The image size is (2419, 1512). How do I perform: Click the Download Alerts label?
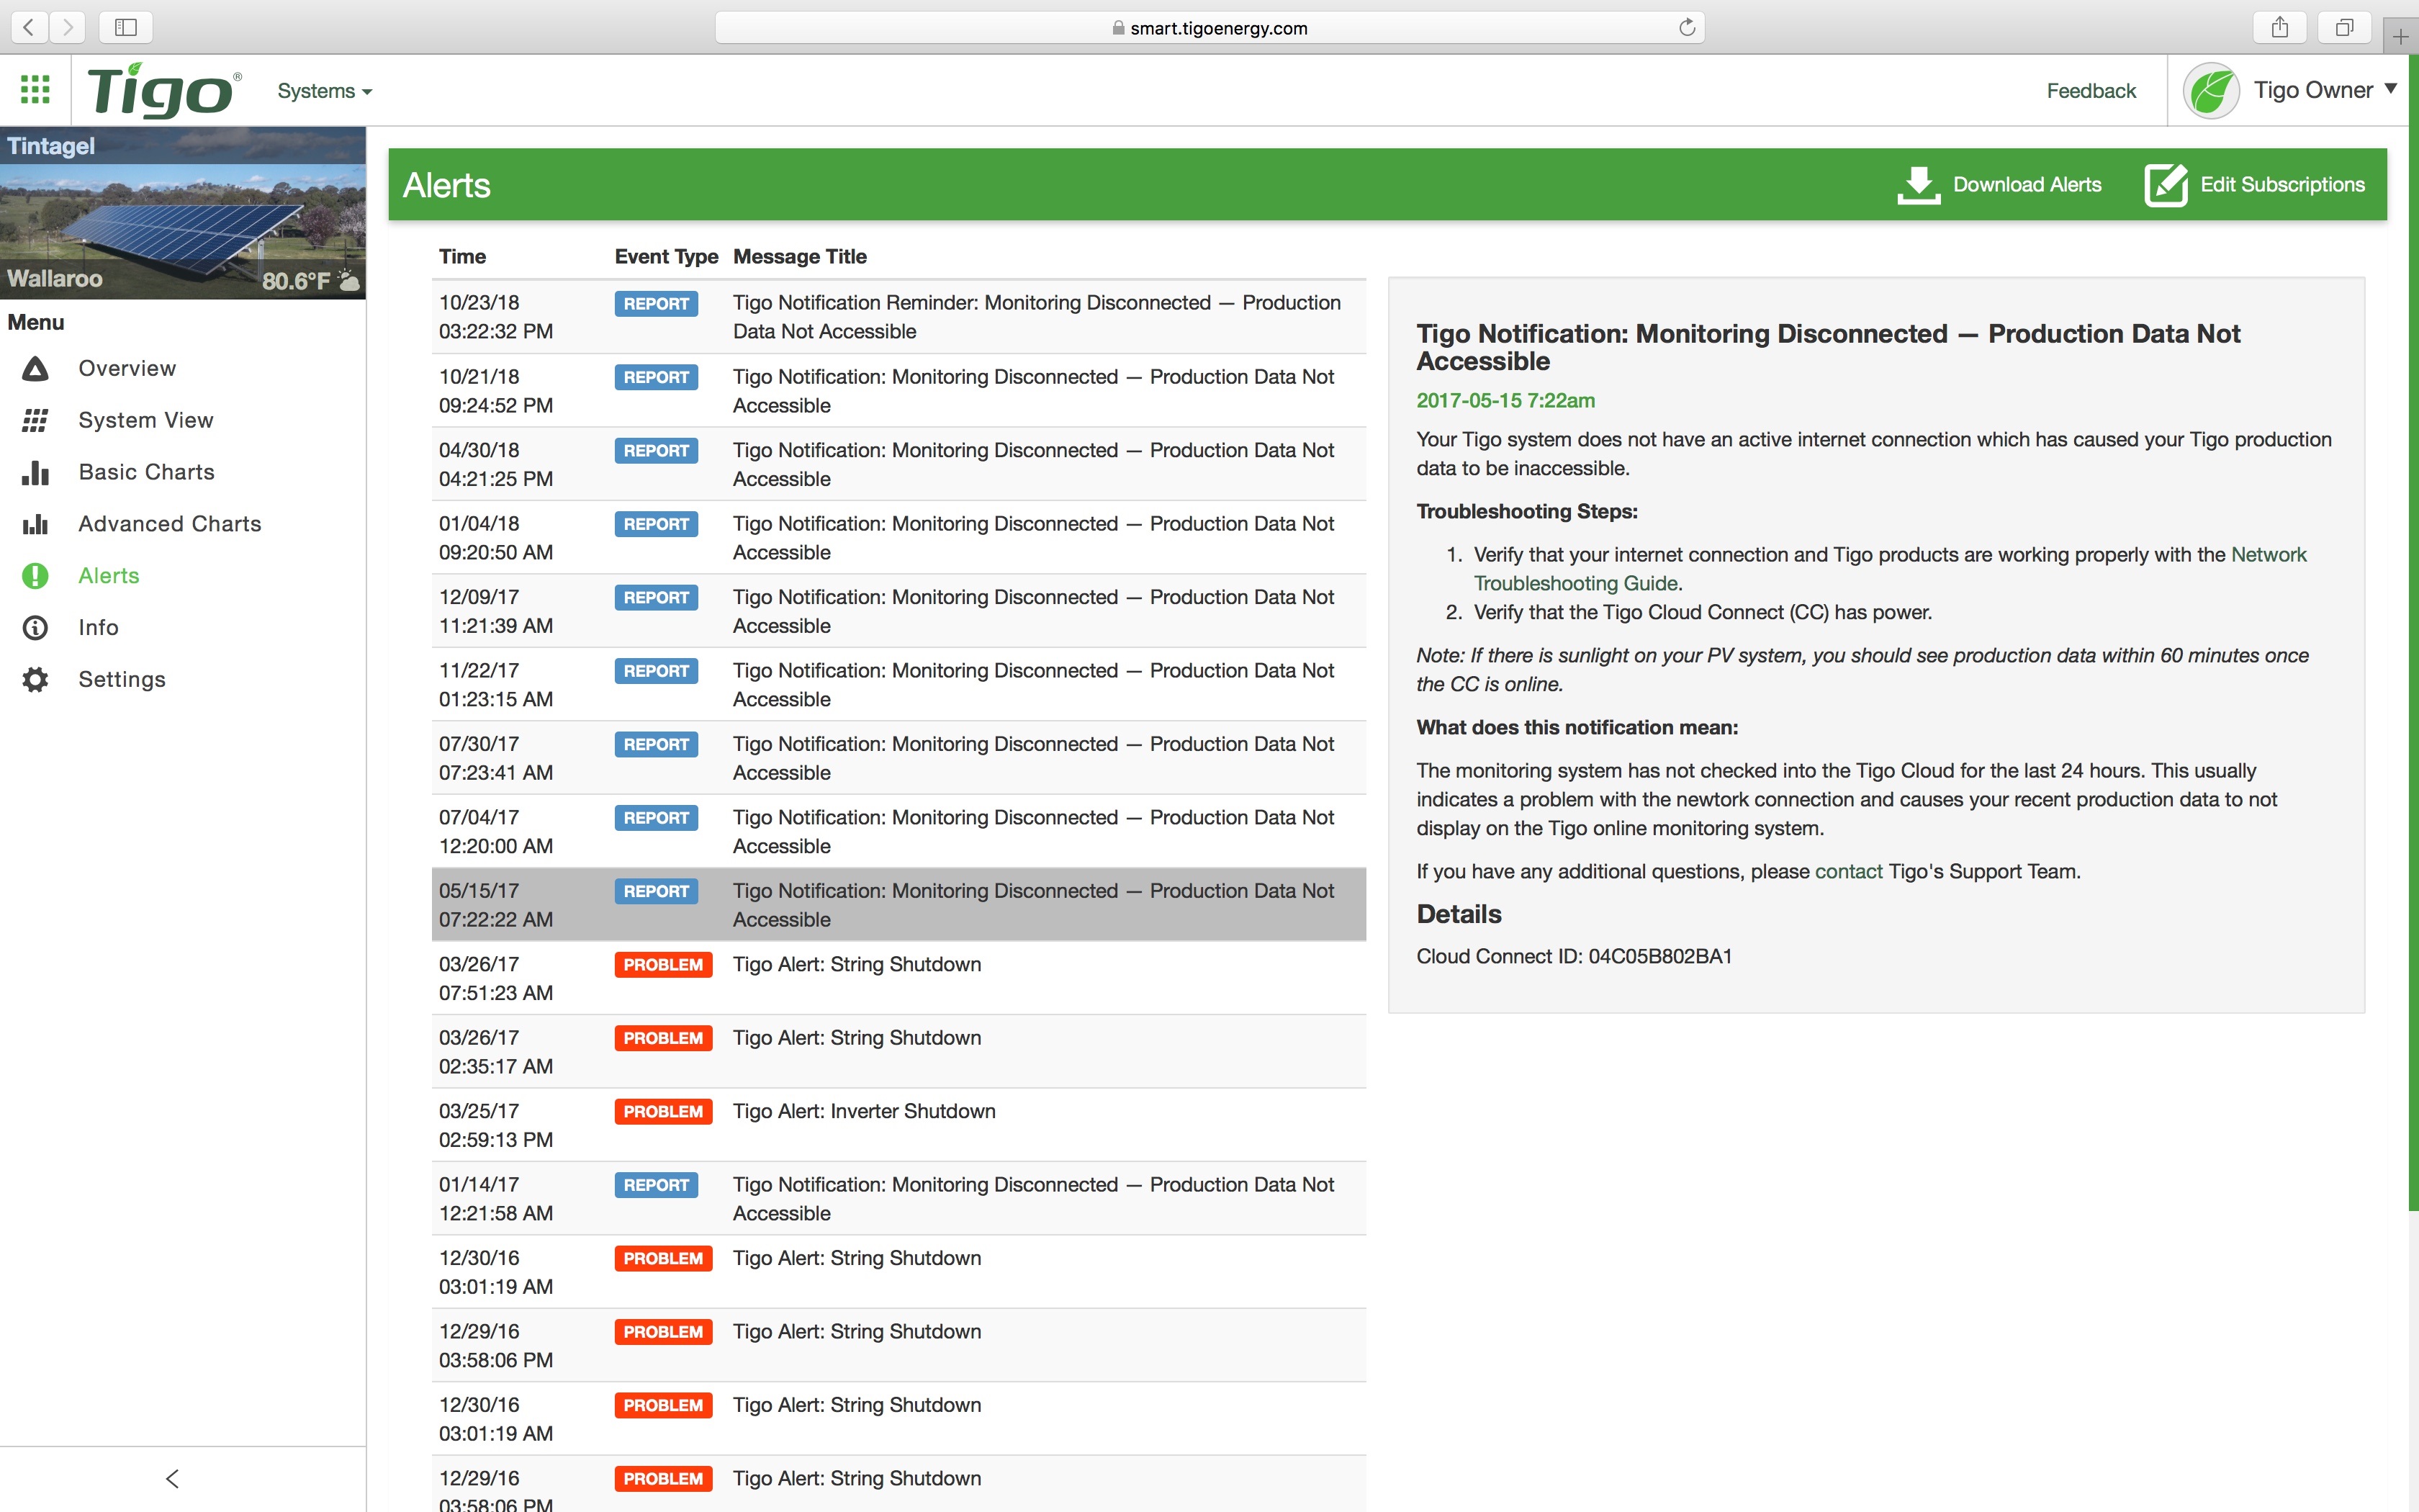click(2027, 185)
